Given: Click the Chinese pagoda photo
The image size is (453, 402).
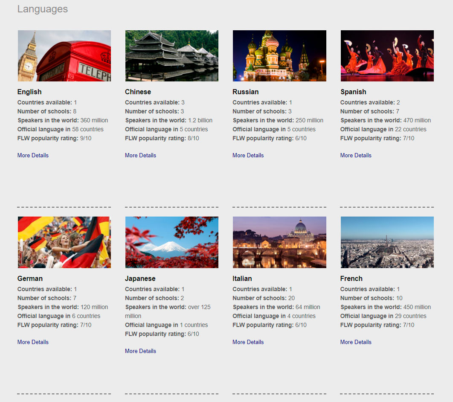Looking at the screenshot, I should 172,56.
